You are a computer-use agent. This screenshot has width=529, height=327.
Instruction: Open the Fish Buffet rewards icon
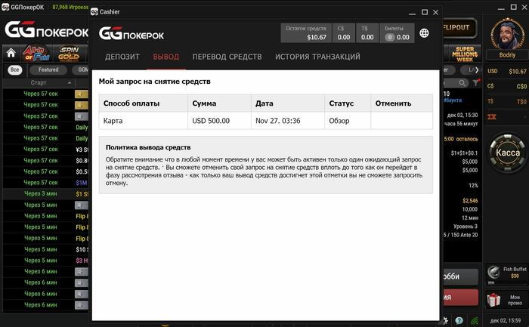pyautogui.click(x=494, y=271)
